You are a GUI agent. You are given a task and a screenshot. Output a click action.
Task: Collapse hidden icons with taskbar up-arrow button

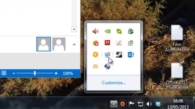pyautogui.click(x=114, y=104)
